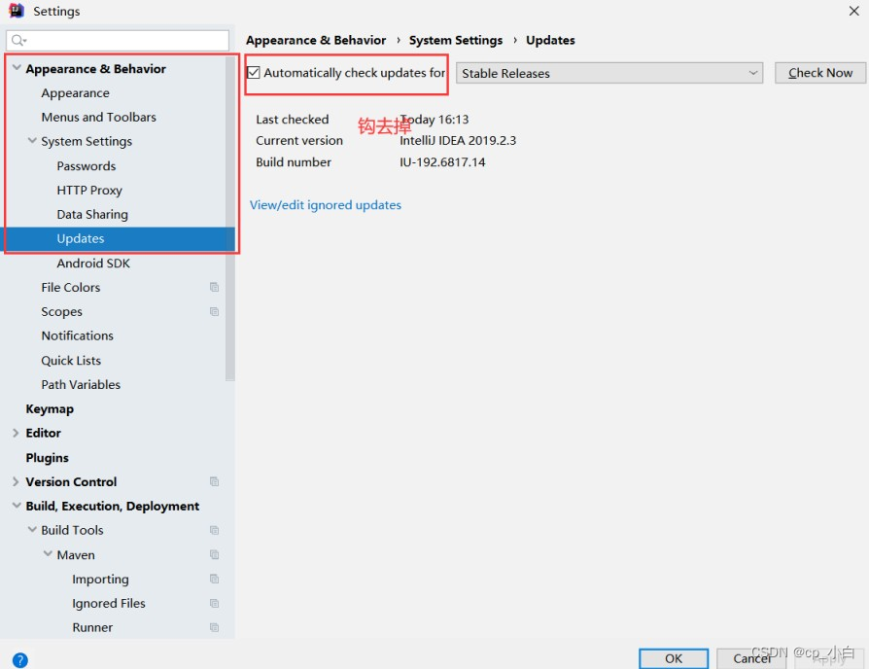
Task: Select Path Variables settings
Action: (81, 385)
